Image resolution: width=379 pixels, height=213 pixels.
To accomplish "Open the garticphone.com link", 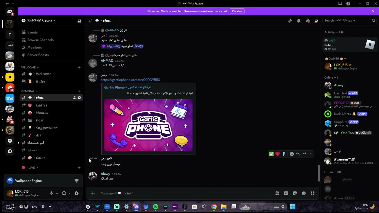I will [130, 80].
